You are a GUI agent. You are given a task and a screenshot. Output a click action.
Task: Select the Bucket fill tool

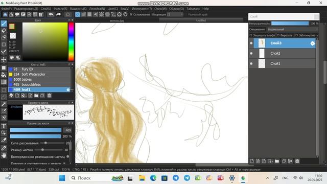point(4,75)
